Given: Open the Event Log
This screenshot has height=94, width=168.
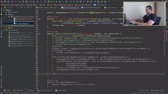Looking at the screenshot, I should tap(143, 90).
